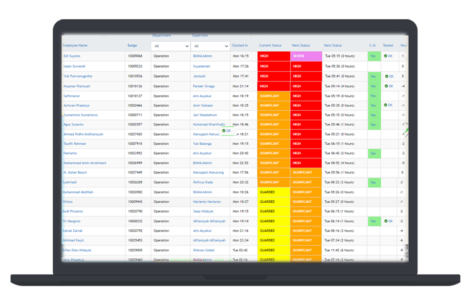The image size is (472, 302).
Task: Open employee Achwan Prasetyo
Action: (76, 105)
